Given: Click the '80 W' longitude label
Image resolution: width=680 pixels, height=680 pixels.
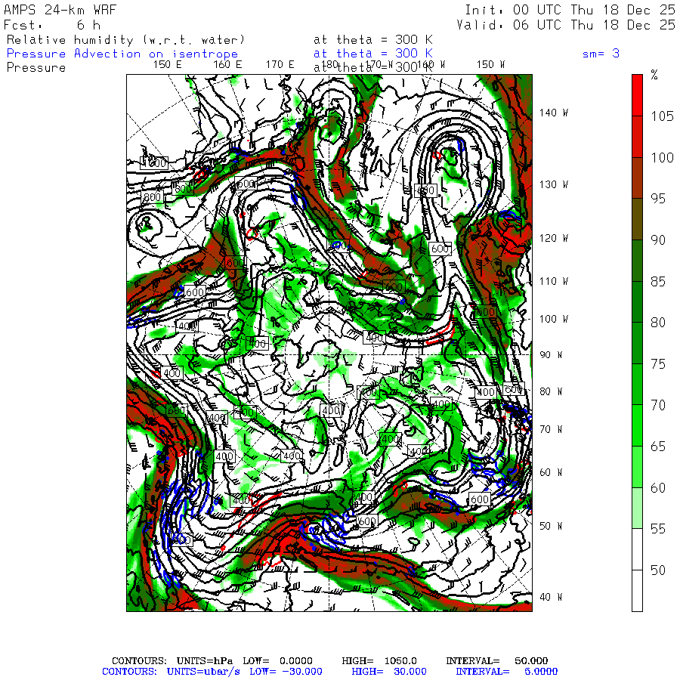Looking at the screenshot, I should [551, 391].
